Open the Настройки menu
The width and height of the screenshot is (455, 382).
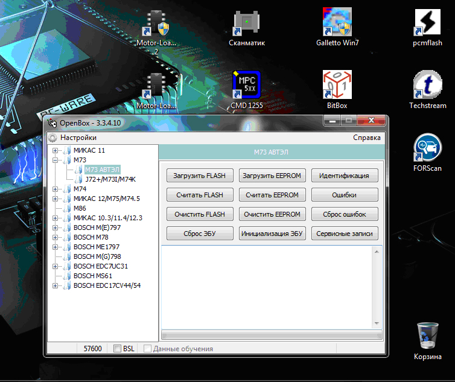[78, 138]
